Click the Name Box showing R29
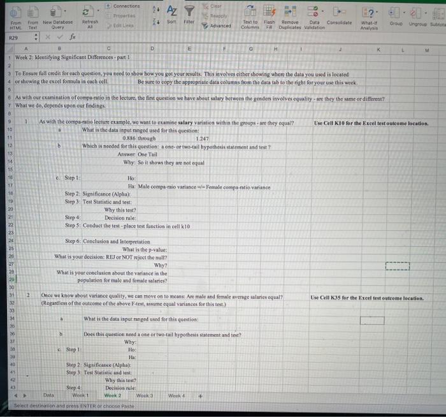Viewport: 446px width, 417px height. (x=18, y=38)
